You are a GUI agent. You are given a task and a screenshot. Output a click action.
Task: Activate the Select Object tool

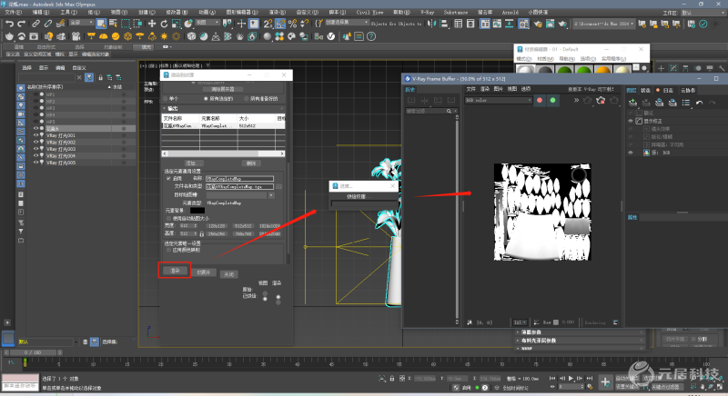[x=101, y=23]
